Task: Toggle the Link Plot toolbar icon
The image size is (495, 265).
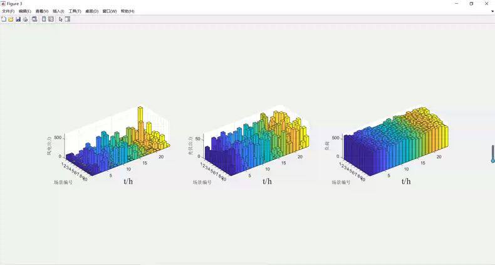Action: 34,19
